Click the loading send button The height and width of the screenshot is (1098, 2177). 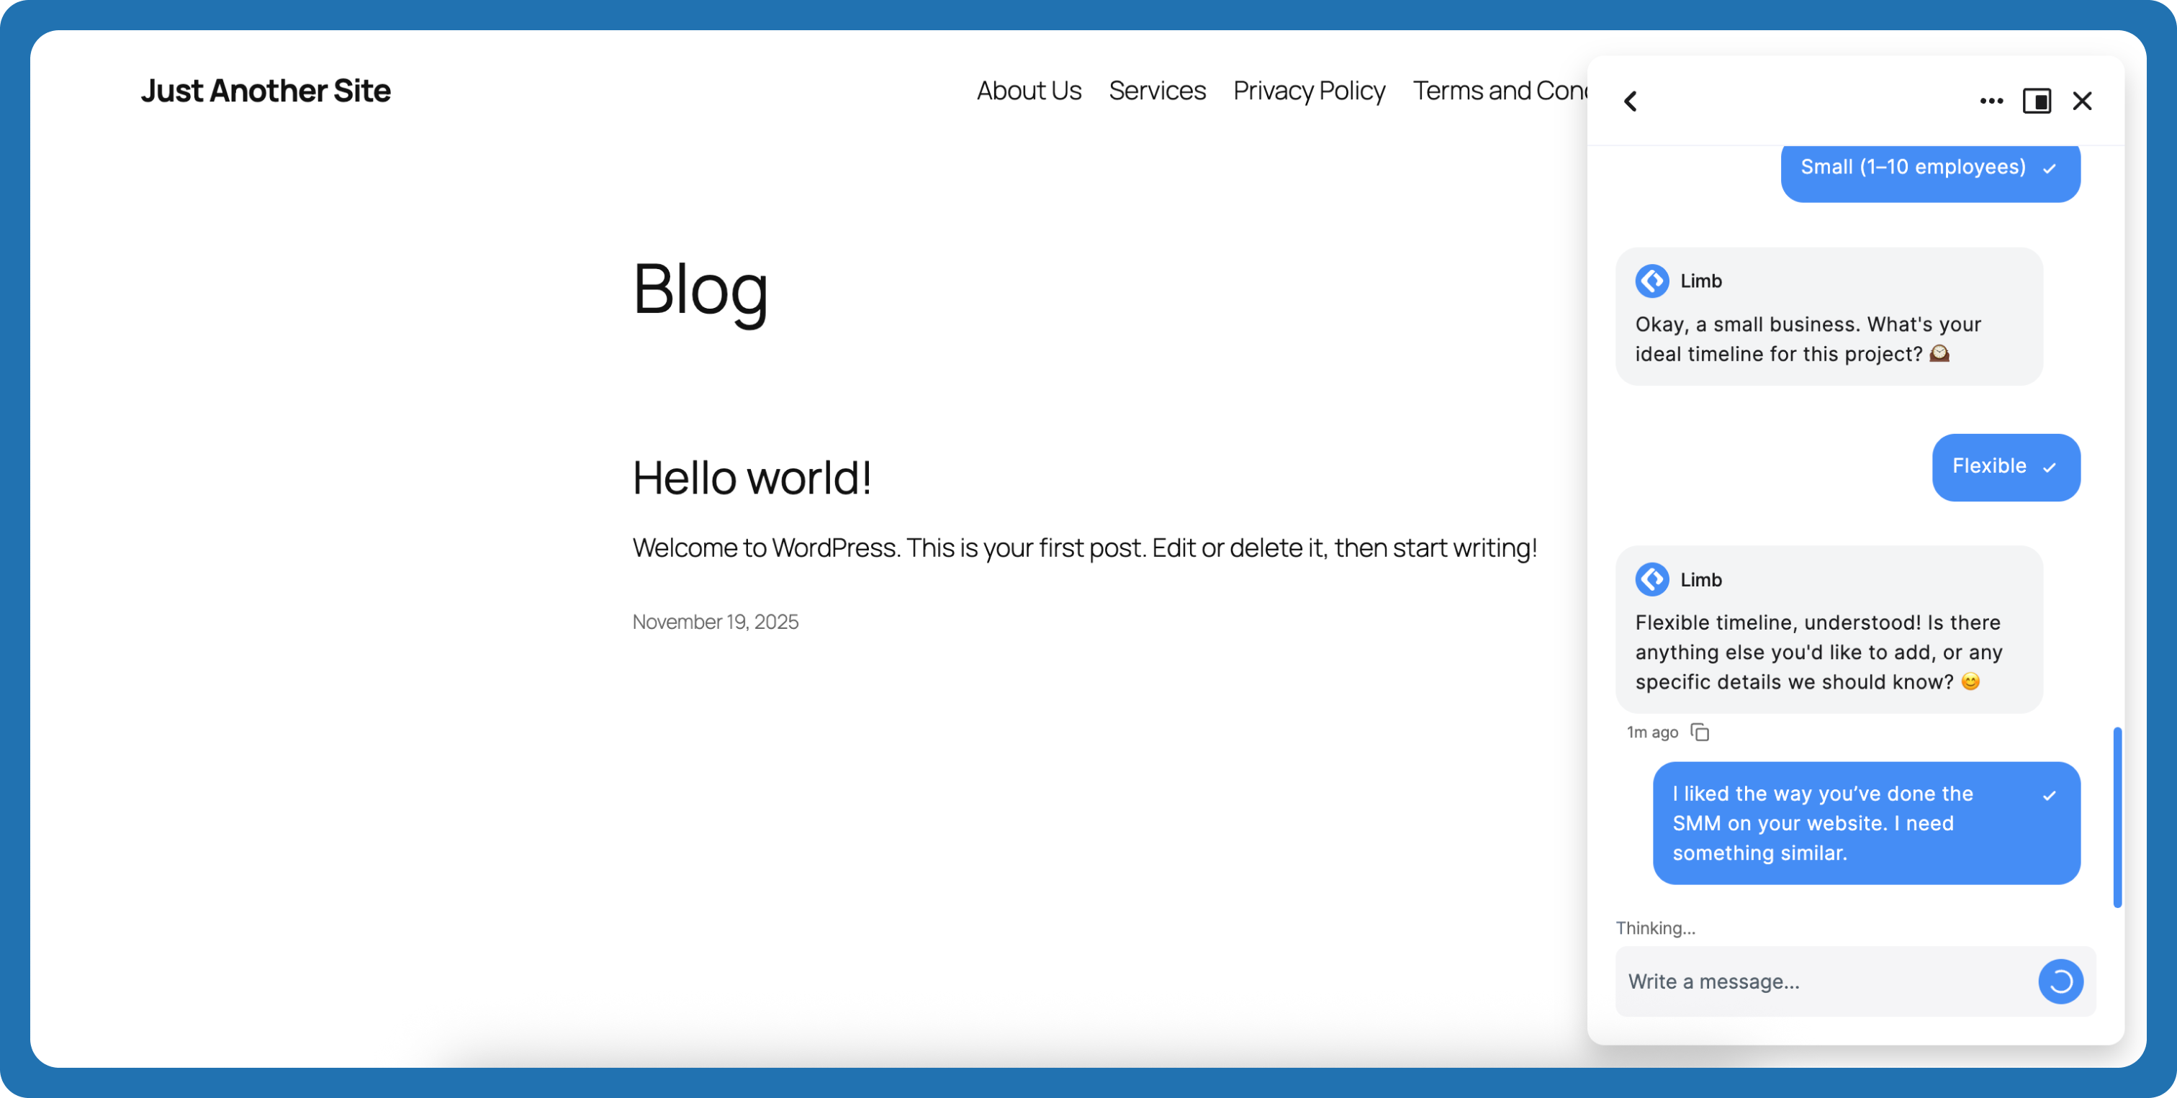pyautogui.click(x=2060, y=981)
